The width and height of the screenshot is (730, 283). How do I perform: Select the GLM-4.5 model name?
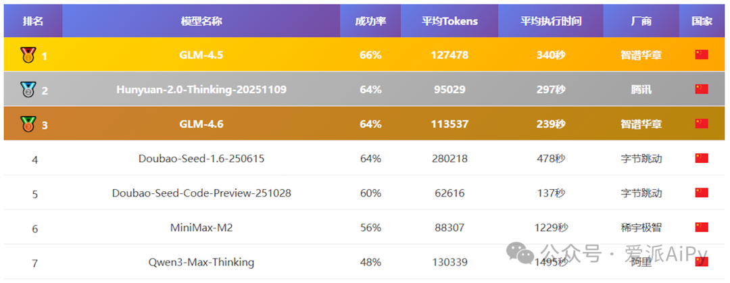[x=201, y=55]
